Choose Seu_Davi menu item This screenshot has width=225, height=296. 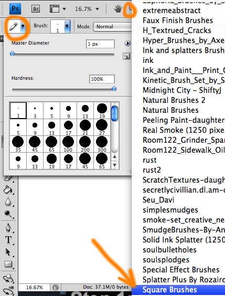click(158, 200)
